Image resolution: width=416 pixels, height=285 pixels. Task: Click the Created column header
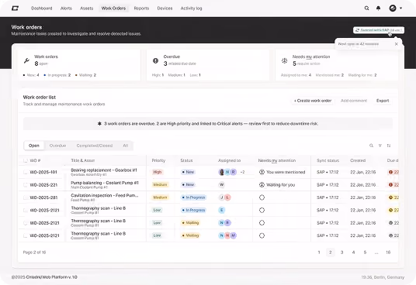pos(358,160)
